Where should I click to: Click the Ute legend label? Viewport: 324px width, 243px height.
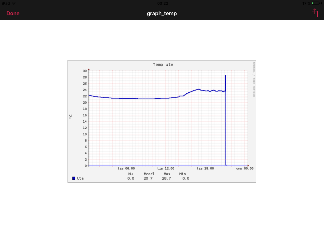[x=80, y=178]
